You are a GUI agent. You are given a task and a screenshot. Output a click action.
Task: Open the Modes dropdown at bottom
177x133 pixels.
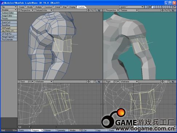point(75,130)
